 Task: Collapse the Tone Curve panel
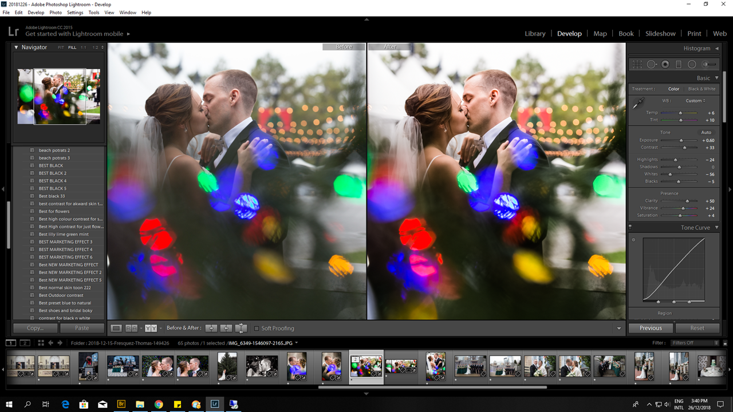coord(716,228)
